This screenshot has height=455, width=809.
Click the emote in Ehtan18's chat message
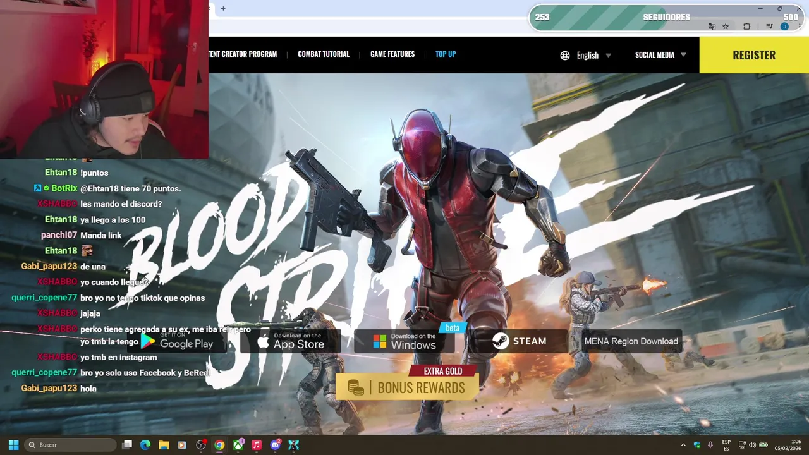coord(87,251)
